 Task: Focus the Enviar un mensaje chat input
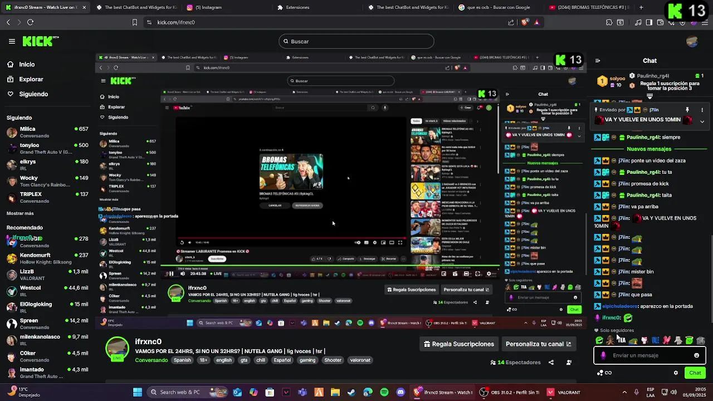coord(649,355)
